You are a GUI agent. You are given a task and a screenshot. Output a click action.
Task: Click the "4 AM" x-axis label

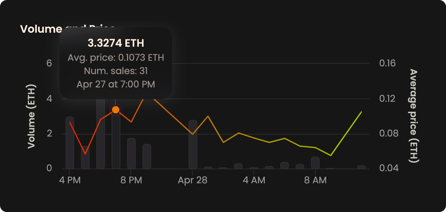coord(254,181)
